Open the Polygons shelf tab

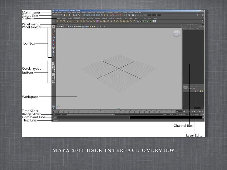click(x=76, y=18)
